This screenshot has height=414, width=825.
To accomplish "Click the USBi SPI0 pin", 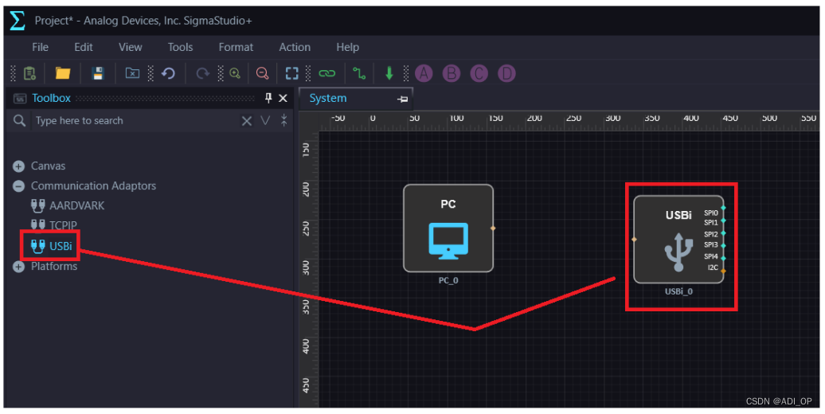I will coord(723,208).
